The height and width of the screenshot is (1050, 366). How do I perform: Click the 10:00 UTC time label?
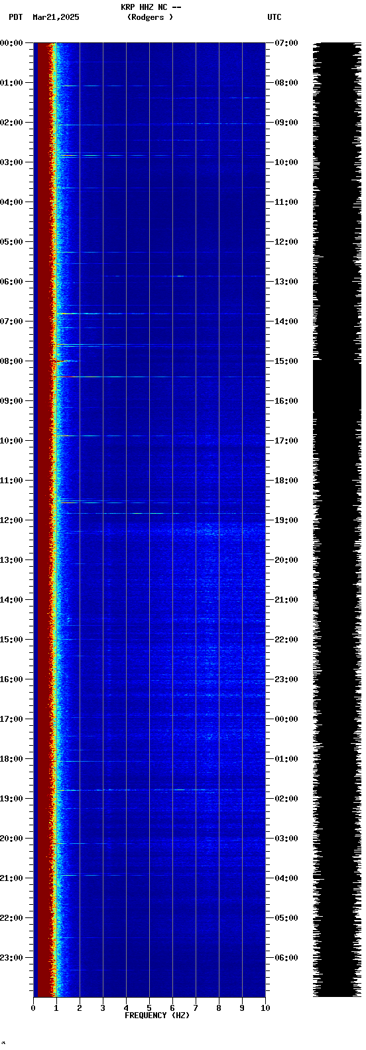286,162
